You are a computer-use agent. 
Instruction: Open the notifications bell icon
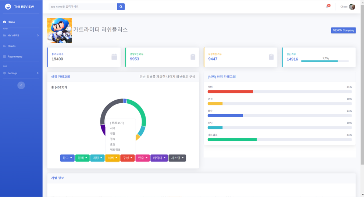[327, 7]
